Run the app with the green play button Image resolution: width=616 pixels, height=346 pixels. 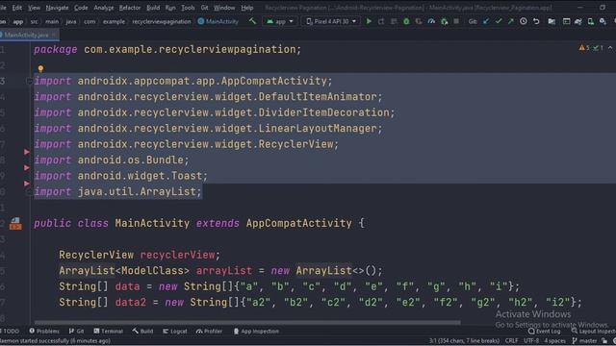point(369,21)
